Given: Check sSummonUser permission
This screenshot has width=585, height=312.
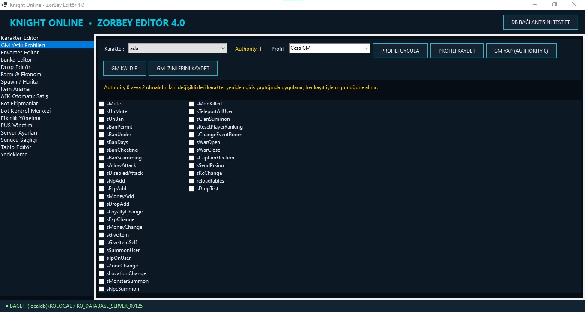Looking at the screenshot, I should 102,250.
